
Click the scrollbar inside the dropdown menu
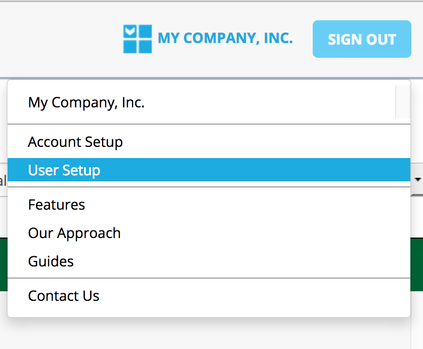tap(402, 102)
